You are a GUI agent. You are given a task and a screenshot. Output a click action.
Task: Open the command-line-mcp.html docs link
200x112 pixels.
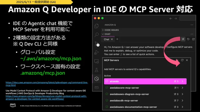(x=47, y=84)
